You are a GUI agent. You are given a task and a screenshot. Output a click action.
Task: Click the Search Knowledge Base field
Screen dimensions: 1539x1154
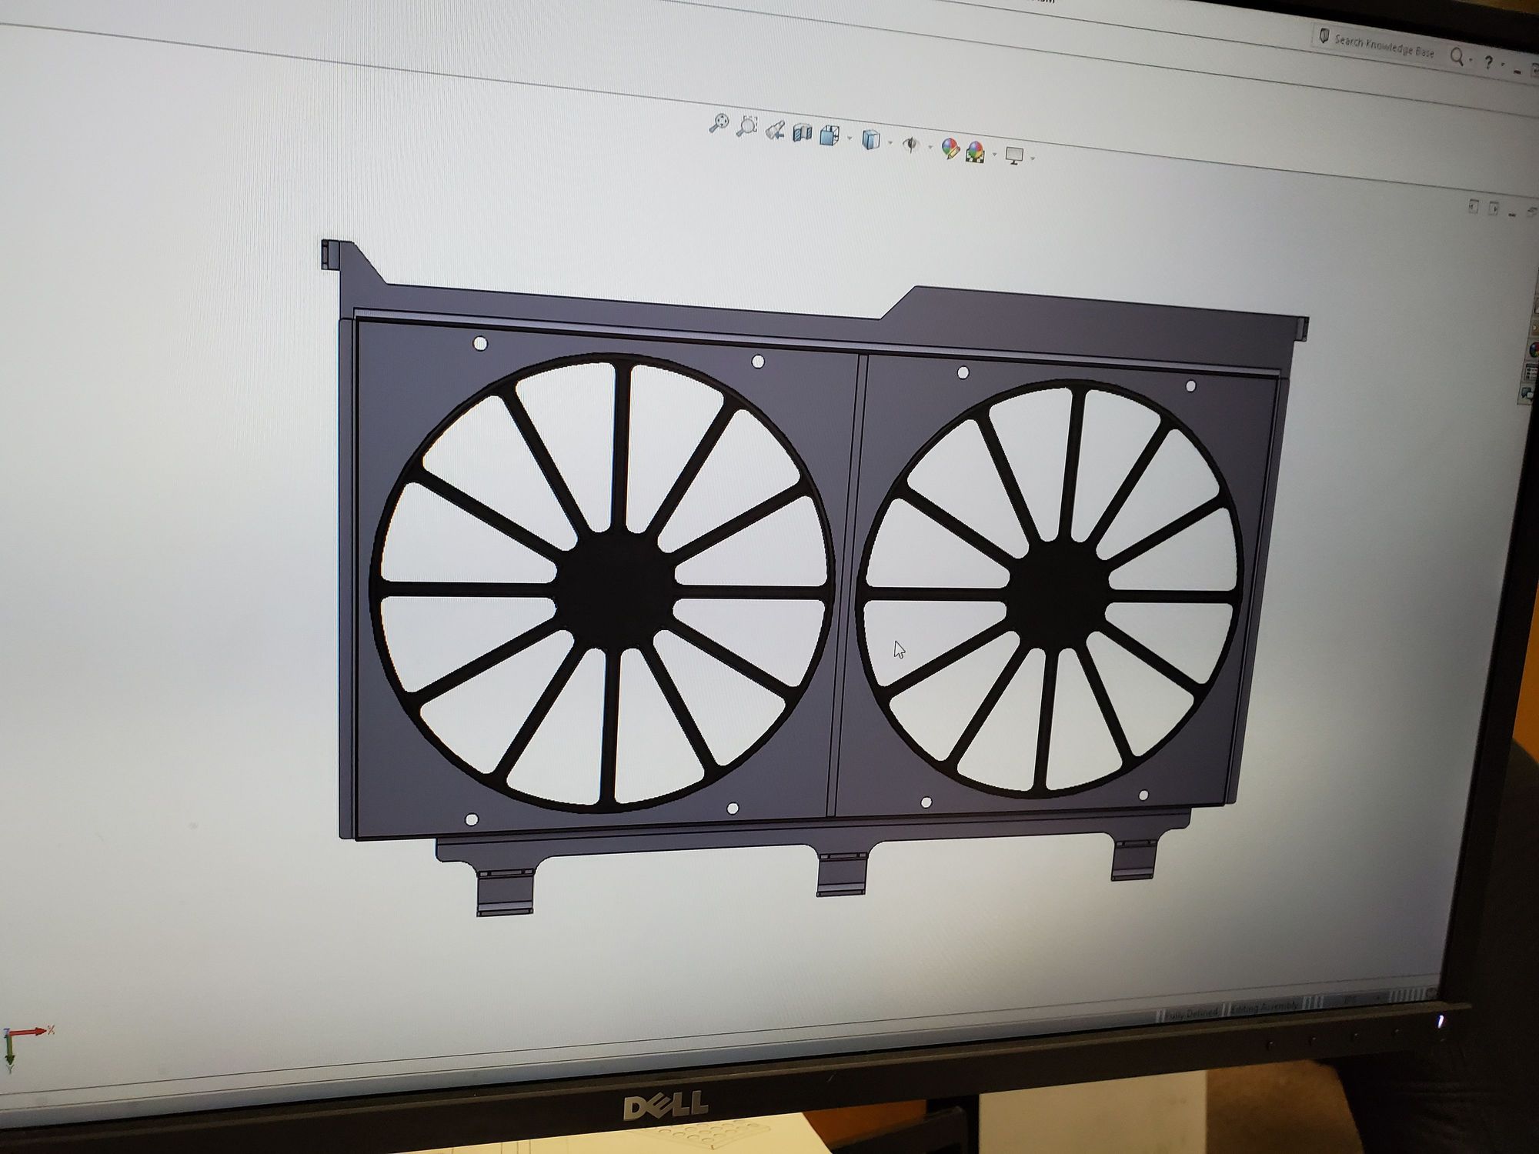[1383, 46]
